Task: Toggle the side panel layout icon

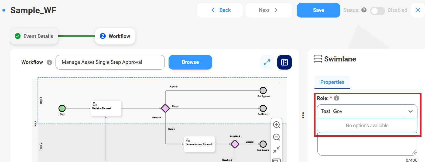Action: (x=285, y=62)
